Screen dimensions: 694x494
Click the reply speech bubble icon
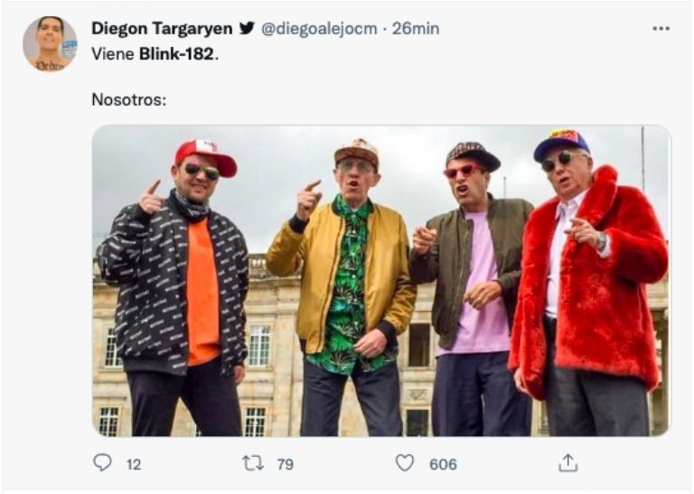[102, 463]
